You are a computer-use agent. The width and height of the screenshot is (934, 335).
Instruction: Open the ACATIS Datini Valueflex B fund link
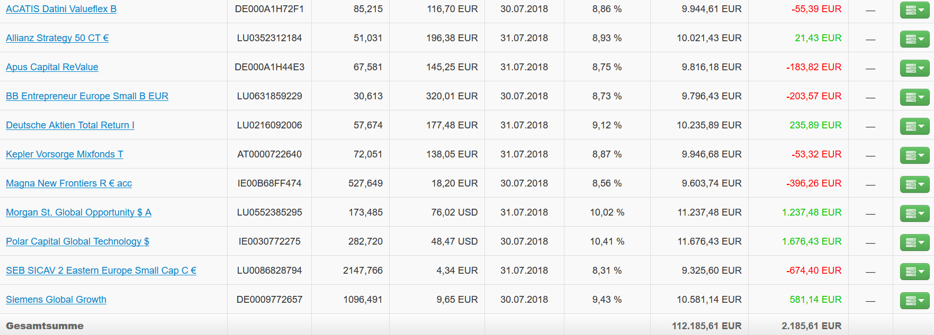tap(61, 9)
